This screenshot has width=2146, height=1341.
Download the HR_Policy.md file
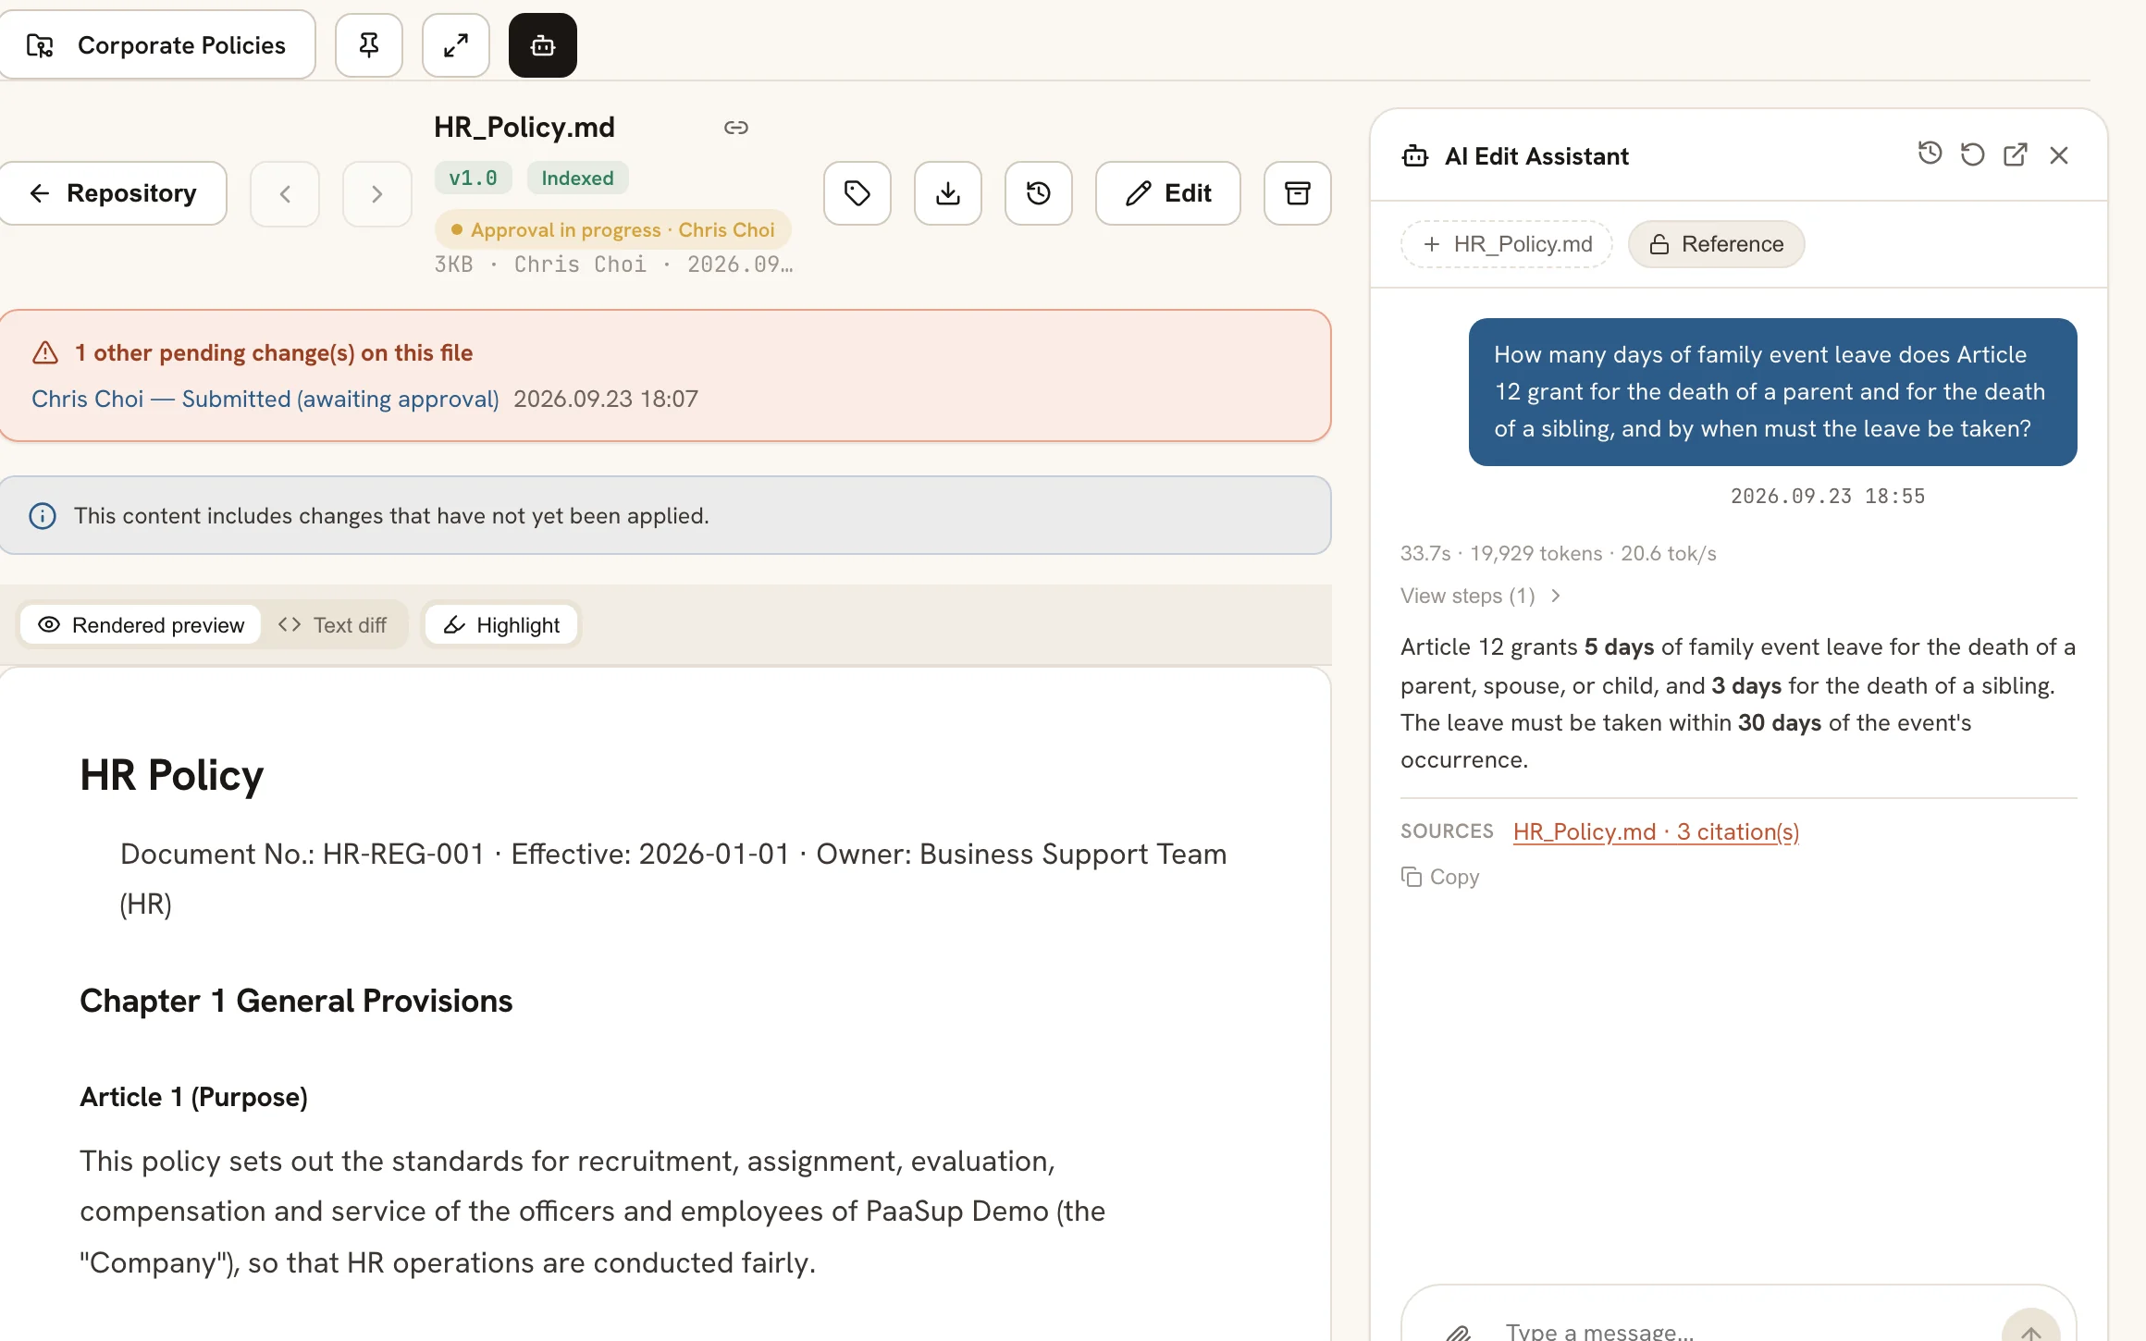(948, 193)
